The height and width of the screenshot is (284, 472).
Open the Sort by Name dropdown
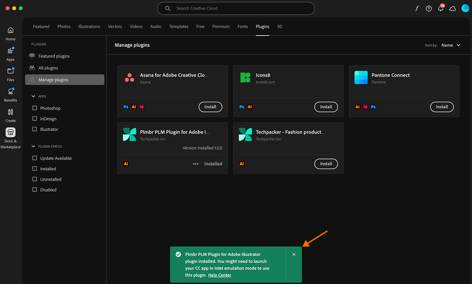click(x=450, y=45)
